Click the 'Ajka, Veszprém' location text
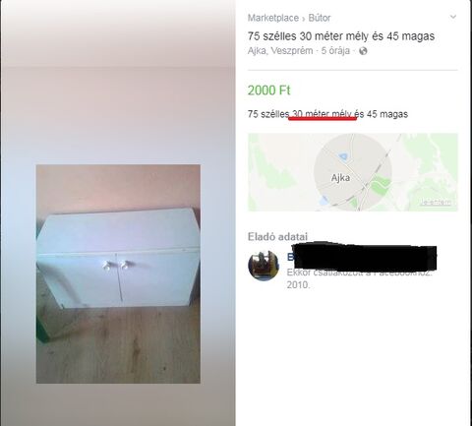 (280, 51)
